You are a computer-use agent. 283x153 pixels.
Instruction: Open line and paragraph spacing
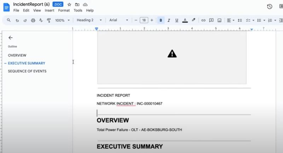coord(240,20)
